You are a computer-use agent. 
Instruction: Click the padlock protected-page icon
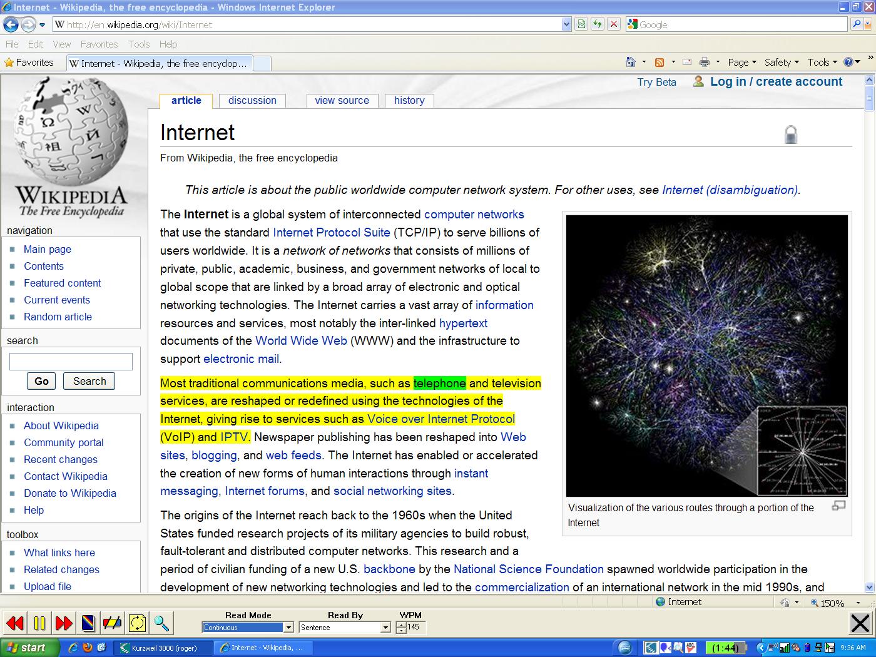pyautogui.click(x=791, y=135)
